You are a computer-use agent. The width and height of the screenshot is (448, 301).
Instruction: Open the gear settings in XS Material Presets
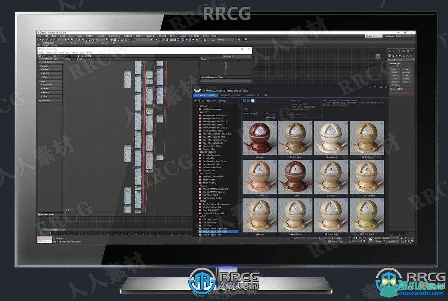[x=266, y=95]
